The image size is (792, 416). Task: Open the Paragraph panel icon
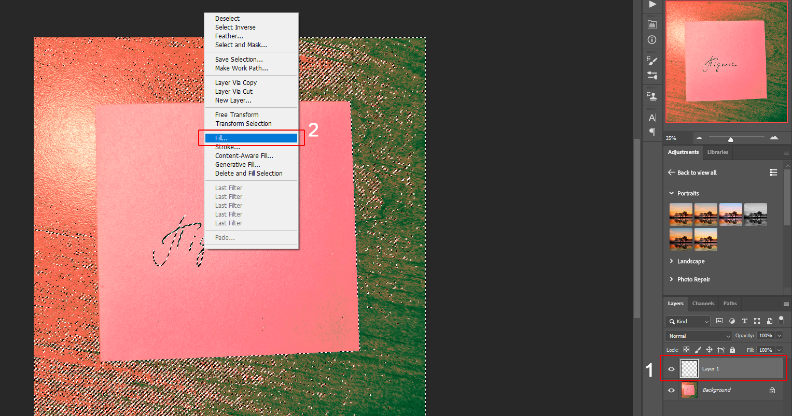click(x=652, y=133)
